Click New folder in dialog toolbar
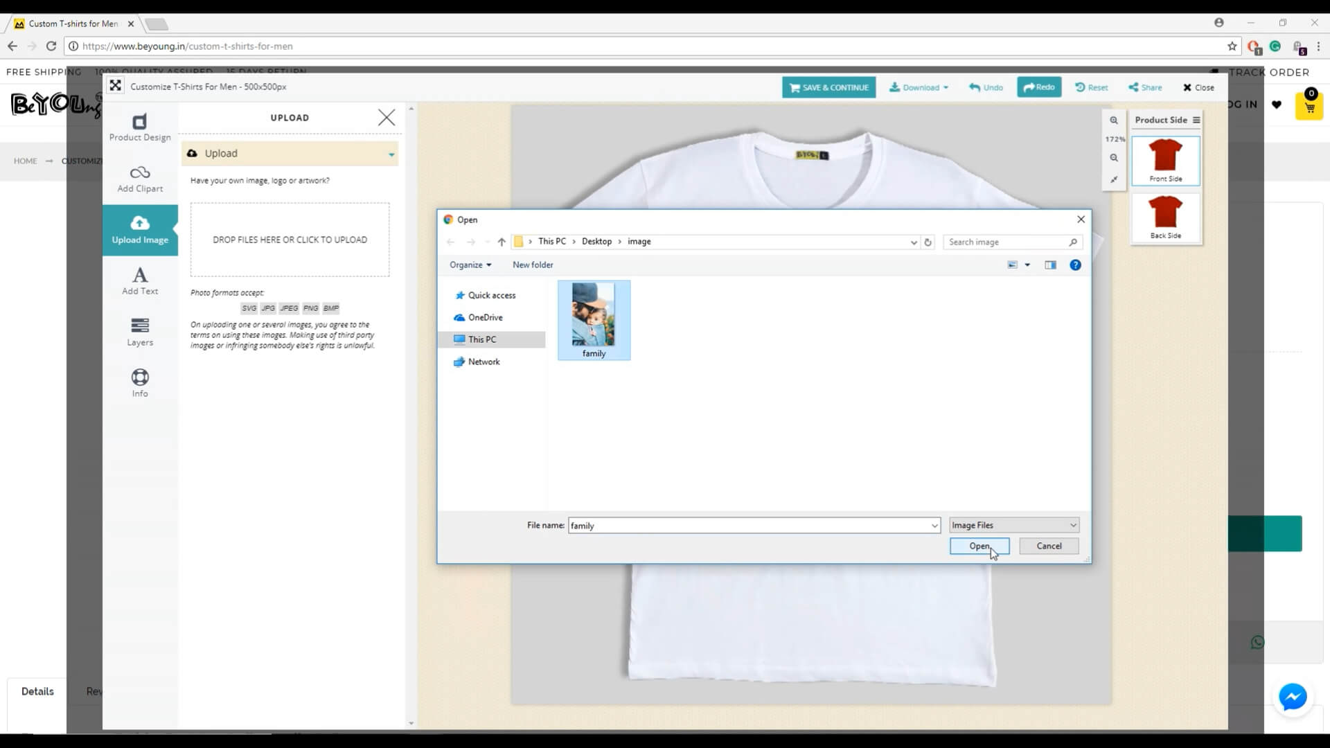 [533, 265]
